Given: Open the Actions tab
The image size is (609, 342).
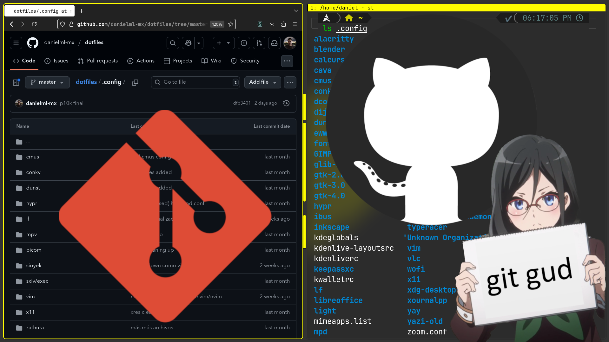Looking at the screenshot, I should click(x=141, y=61).
